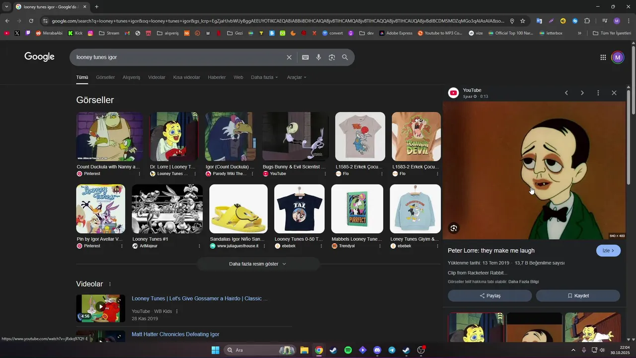
Task: Click the Kaydet save button
Action: pos(578,296)
